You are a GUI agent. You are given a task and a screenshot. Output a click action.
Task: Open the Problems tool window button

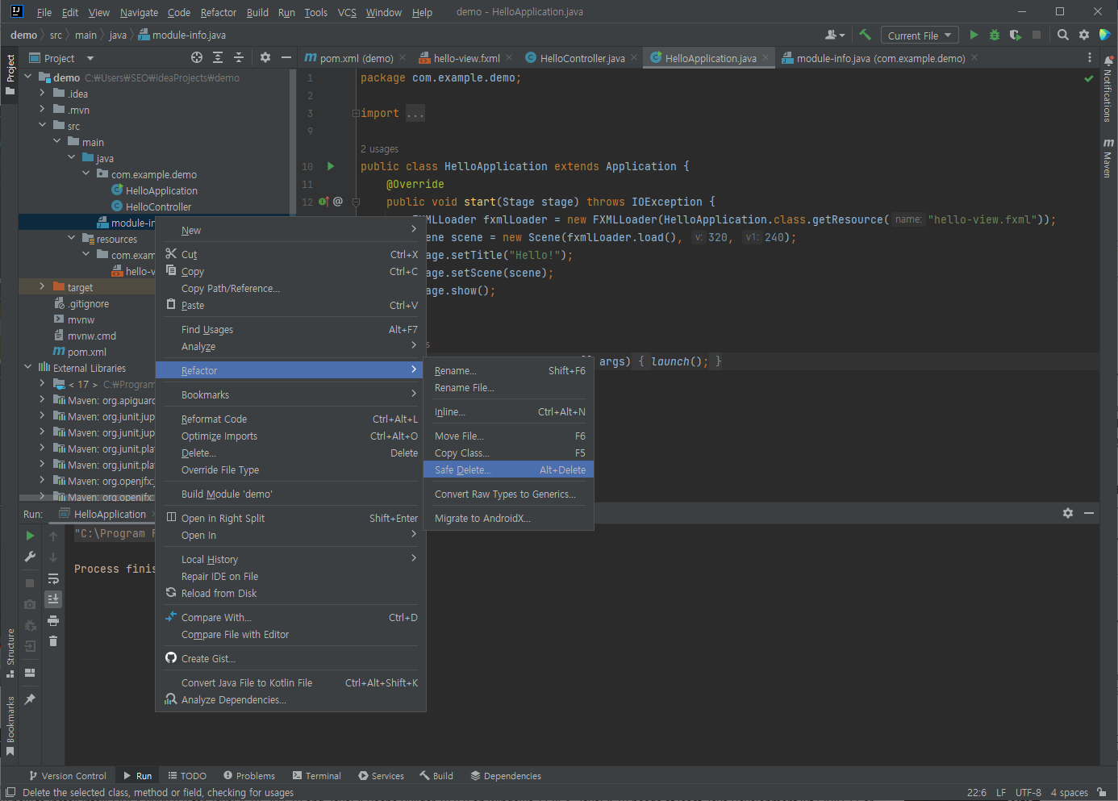pyautogui.click(x=248, y=776)
